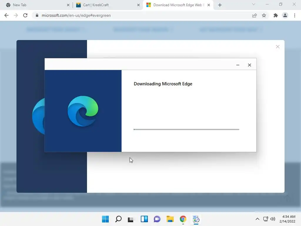Viewport: 301px width, 226px height.
Task: Bookmark this page with the star icon
Action: (264, 15)
